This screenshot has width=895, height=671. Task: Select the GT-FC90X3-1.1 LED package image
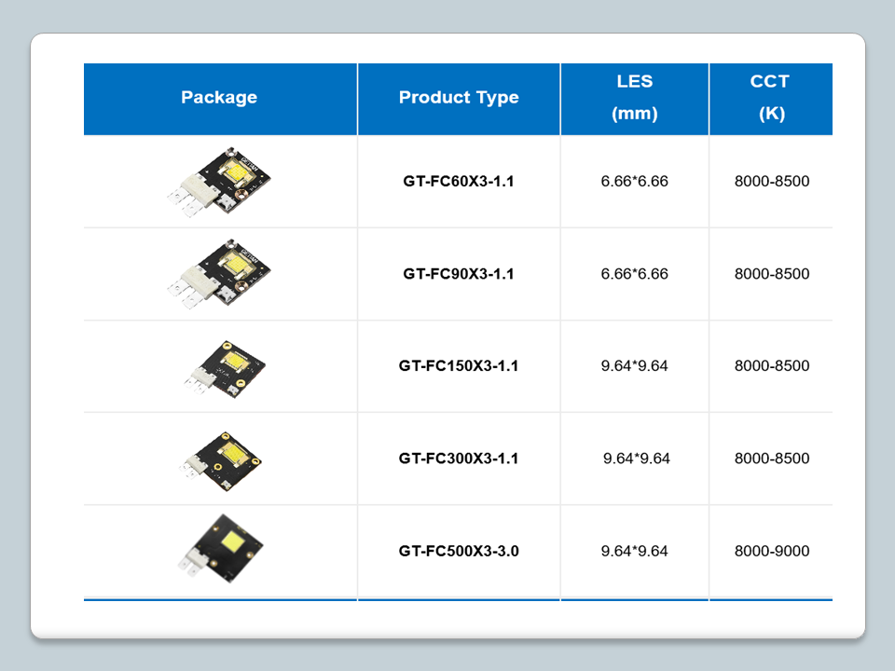(220, 274)
